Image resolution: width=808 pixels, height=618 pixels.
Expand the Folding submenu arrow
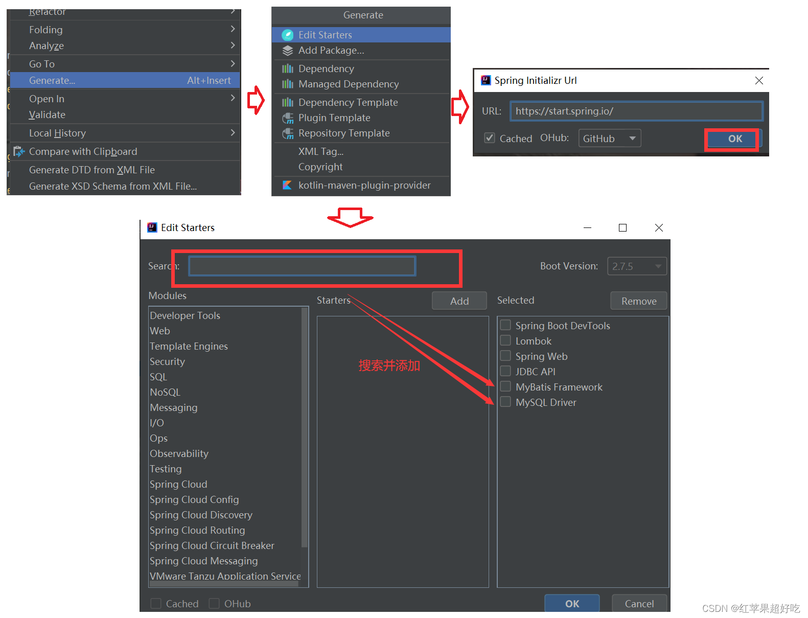tap(233, 29)
